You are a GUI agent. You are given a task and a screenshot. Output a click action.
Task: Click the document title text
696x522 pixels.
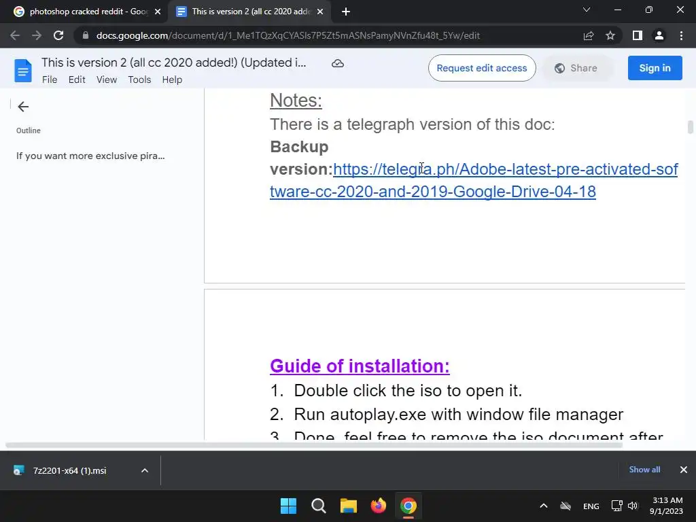[x=173, y=63]
